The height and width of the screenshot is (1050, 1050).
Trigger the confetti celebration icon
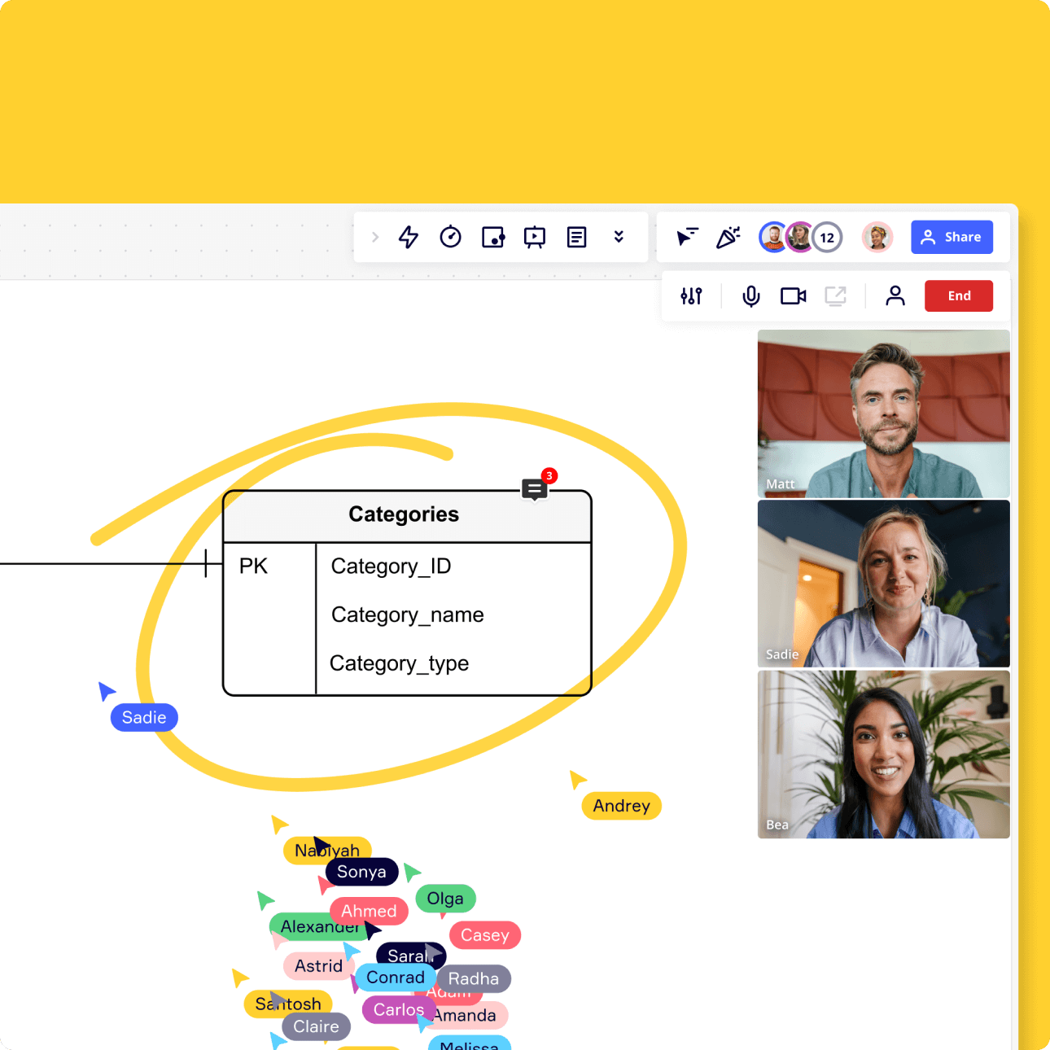[728, 237]
